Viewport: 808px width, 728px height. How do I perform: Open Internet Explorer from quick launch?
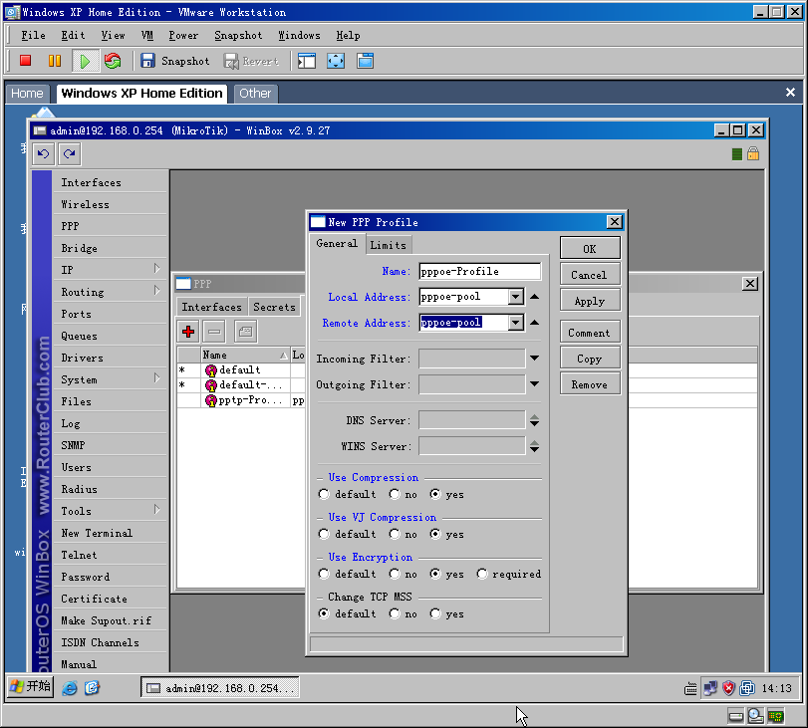[70, 688]
